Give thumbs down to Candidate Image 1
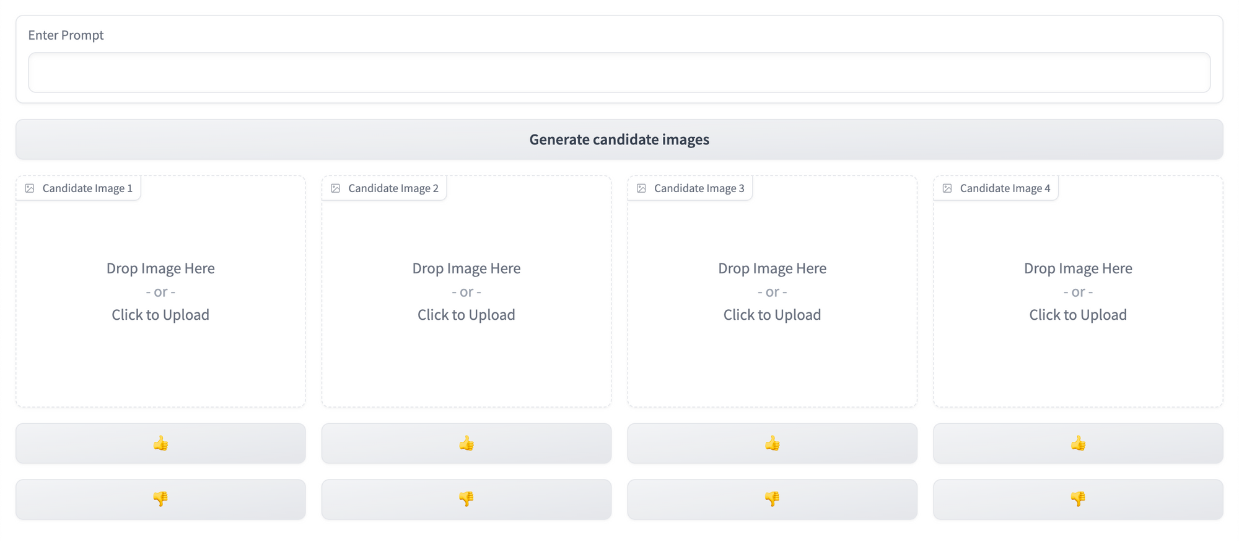 click(160, 499)
